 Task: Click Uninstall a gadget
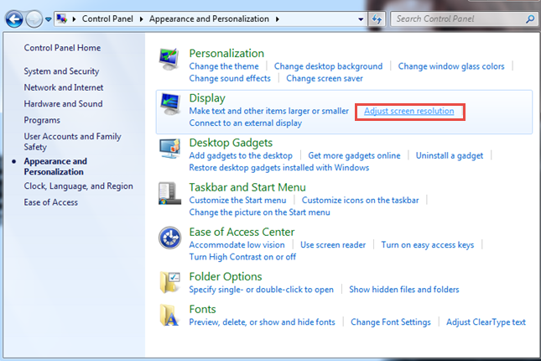click(450, 155)
